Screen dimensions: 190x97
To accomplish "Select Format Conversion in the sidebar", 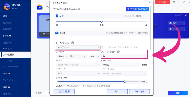I will 7,23.
